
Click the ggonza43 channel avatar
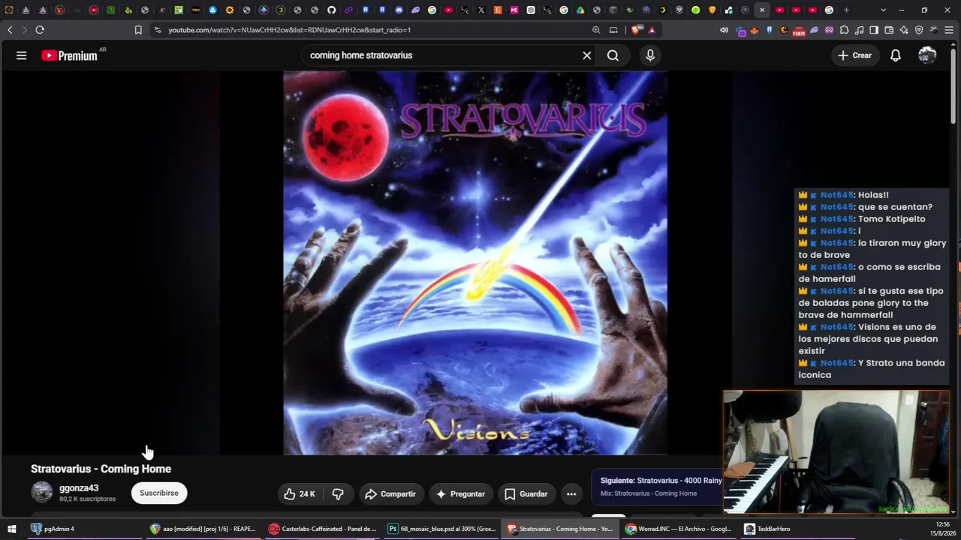click(x=42, y=493)
